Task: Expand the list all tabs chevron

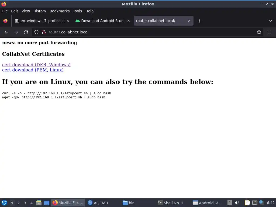Action: coord(271,21)
